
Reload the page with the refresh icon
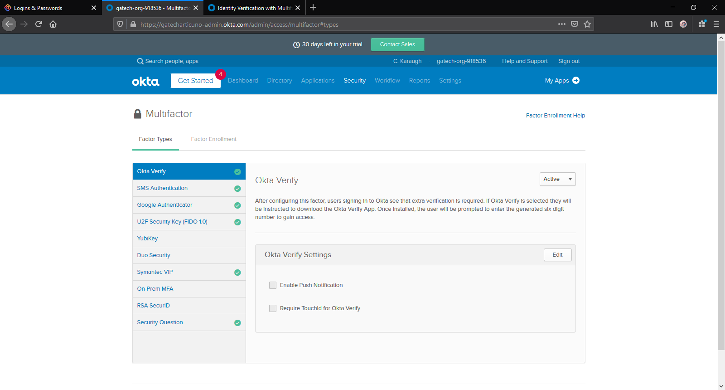click(39, 24)
